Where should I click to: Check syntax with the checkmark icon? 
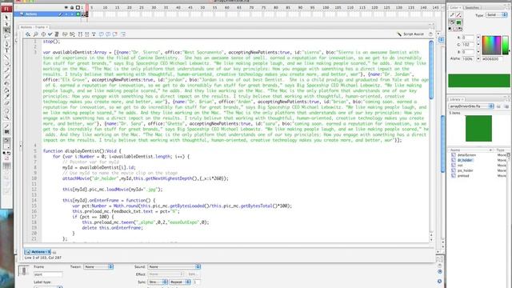point(50,34)
